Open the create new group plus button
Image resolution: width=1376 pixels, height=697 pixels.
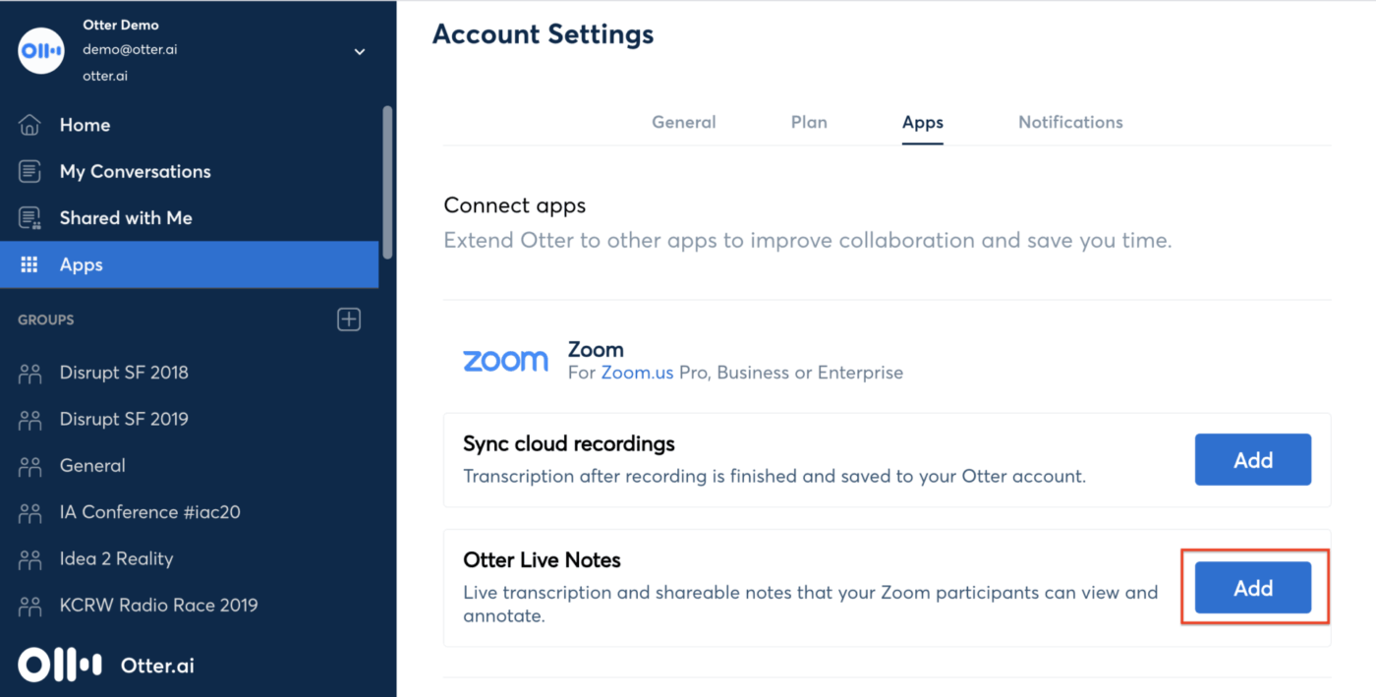coord(349,319)
